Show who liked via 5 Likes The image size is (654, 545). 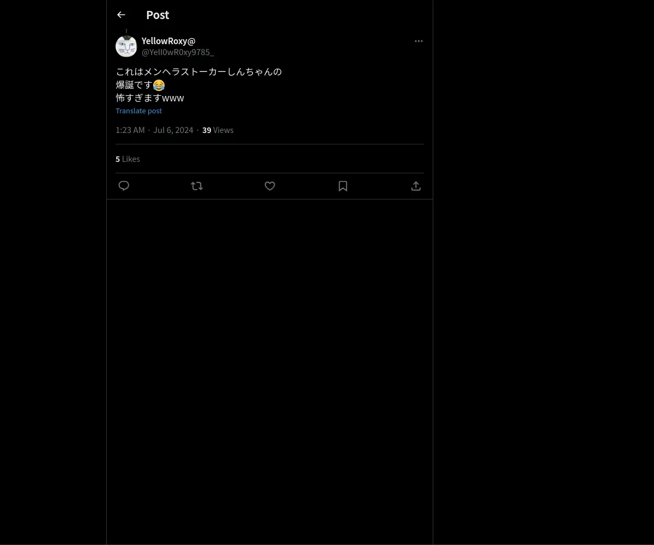[x=128, y=159]
